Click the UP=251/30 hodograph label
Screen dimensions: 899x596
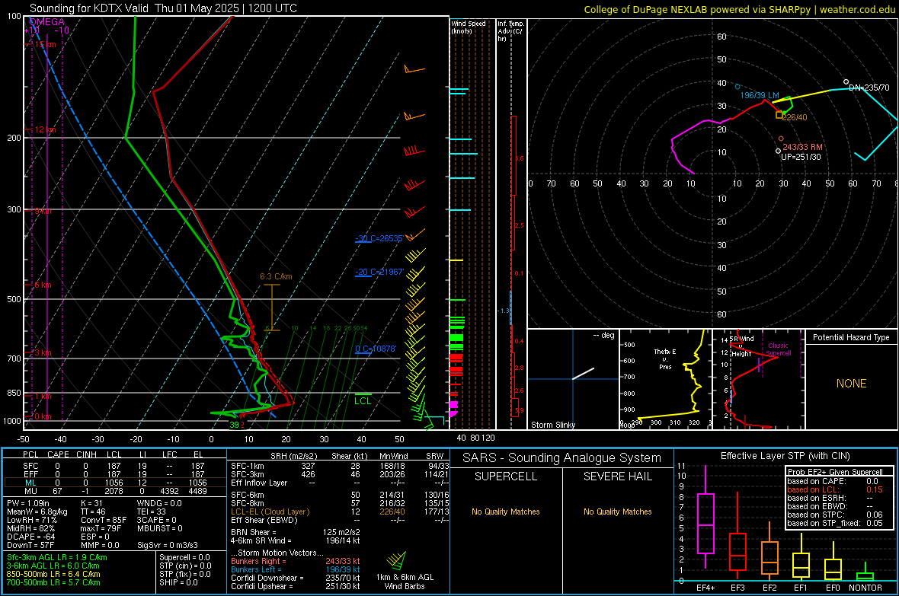tap(801, 157)
